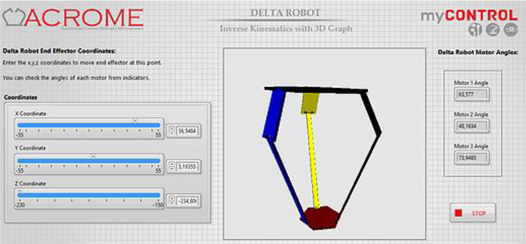Viewport: 526px width, 244px height.
Task: Click the Z slider maximum label -150
Action: [x=158, y=206]
